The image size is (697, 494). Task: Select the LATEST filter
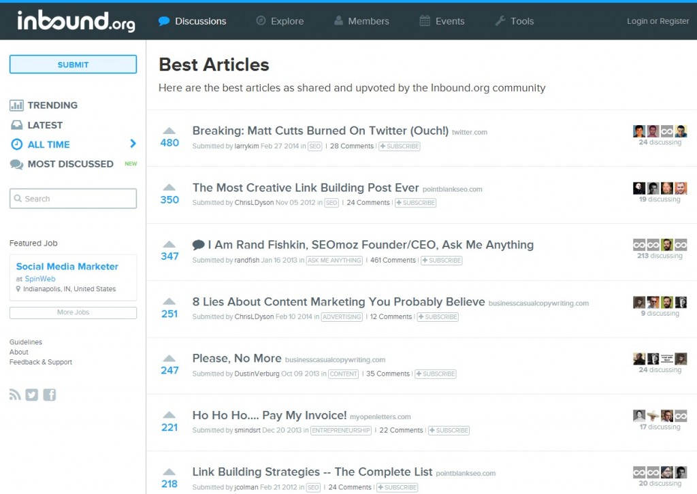coord(45,125)
